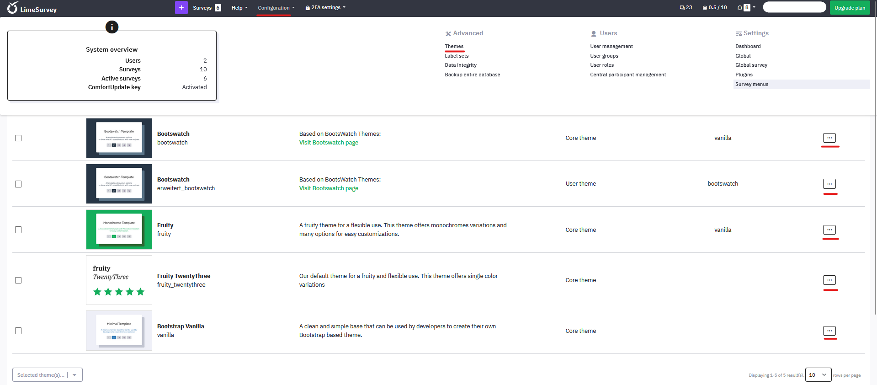Open the rows per page dropdown
Viewport: 877px width, 385px height.
point(818,375)
